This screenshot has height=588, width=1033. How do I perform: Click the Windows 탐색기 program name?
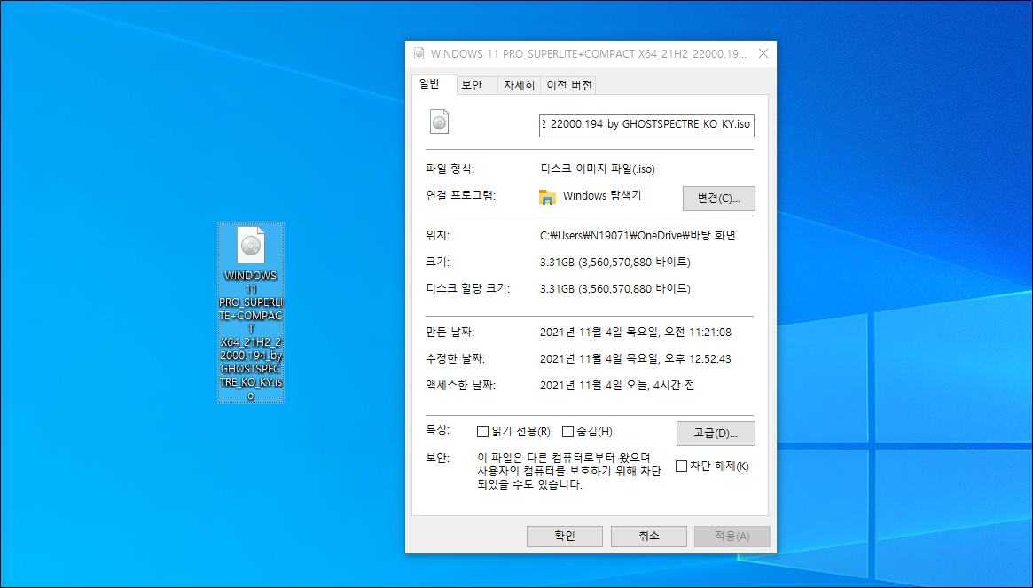tap(601, 196)
